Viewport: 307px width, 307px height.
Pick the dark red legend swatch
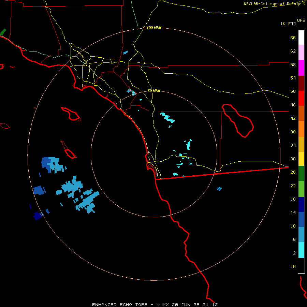pyautogui.click(x=301, y=83)
